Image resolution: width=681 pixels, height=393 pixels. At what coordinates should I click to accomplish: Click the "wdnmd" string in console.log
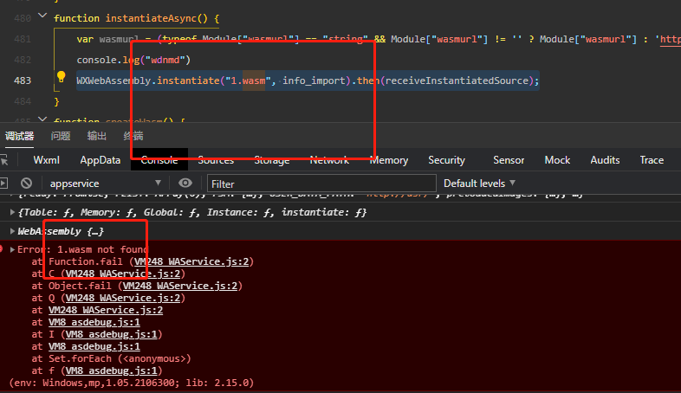pyautogui.click(x=165, y=60)
